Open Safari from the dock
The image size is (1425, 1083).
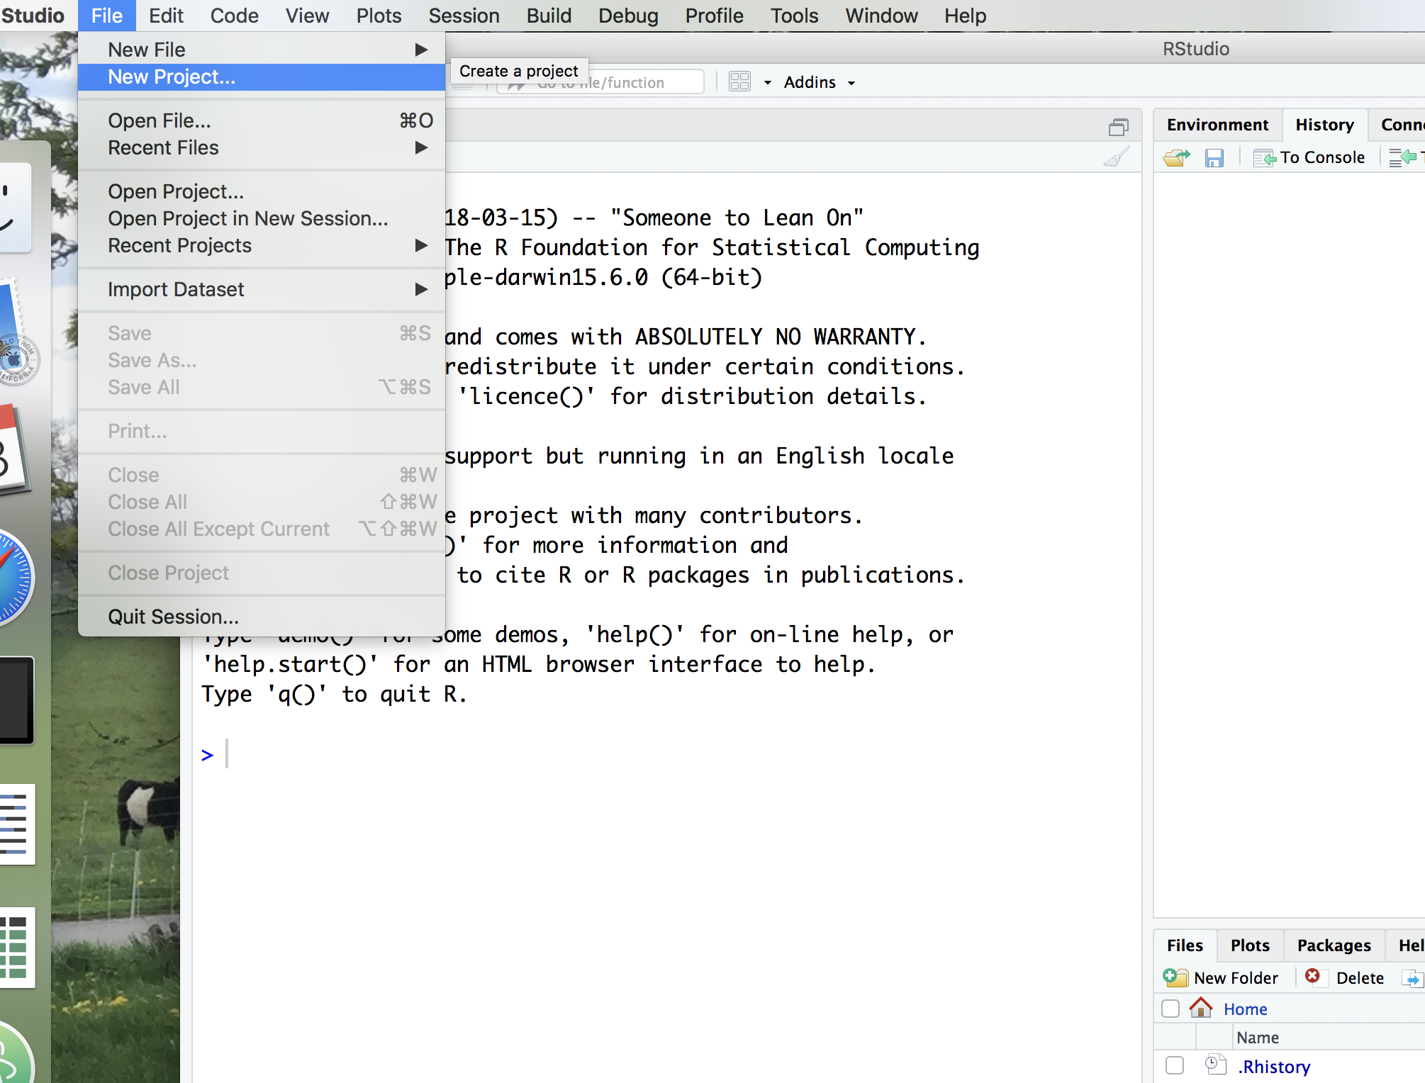pos(13,578)
